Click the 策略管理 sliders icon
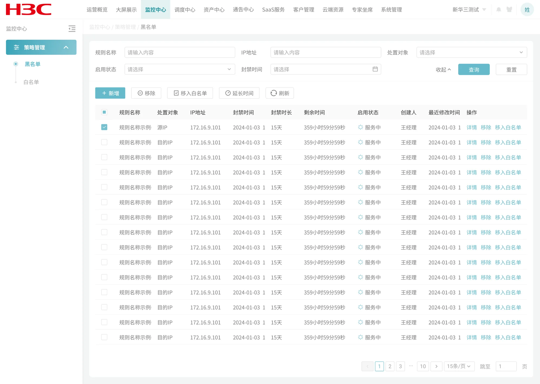Screen dimensions: 540x384 point(16,47)
